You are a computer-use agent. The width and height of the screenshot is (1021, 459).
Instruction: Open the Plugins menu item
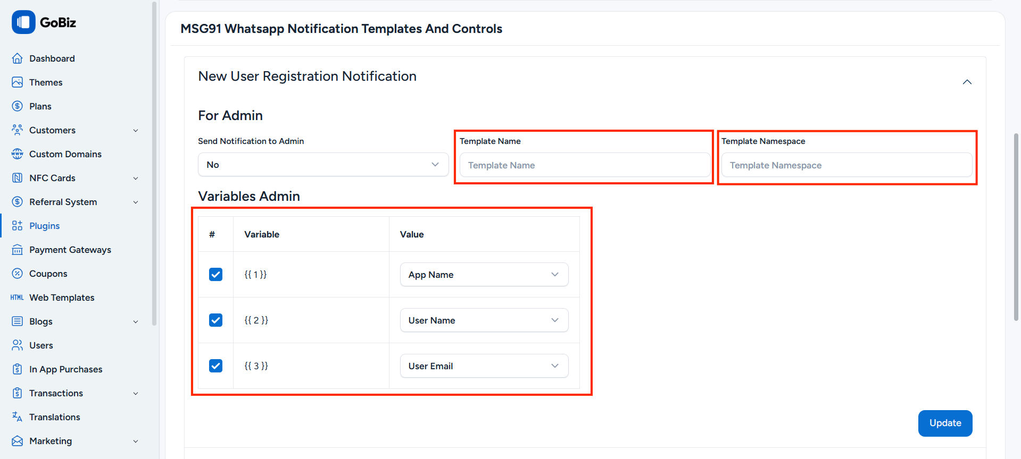(x=45, y=226)
